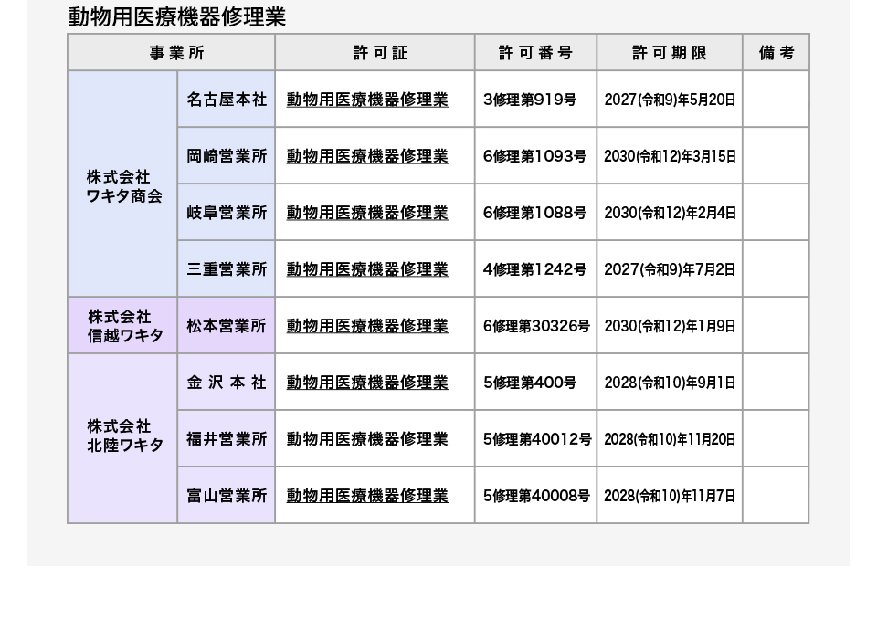This screenshot has height=630, width=877.
Task: Open the 動物用医療機器修理業 link for 岡崎営業所
Action: [x=367, y=156]
